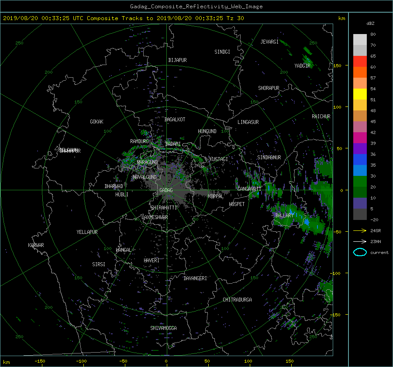Click the dBZ legend heading
The height and width of the screenshot is (367, 393).
pyautogui.click(x=370, y=23)
